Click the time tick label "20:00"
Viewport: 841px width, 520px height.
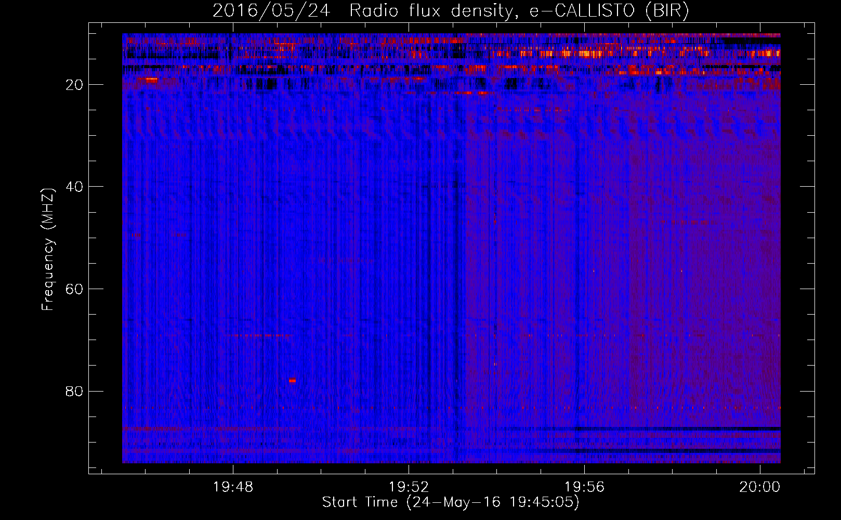(x=760, y=487)
